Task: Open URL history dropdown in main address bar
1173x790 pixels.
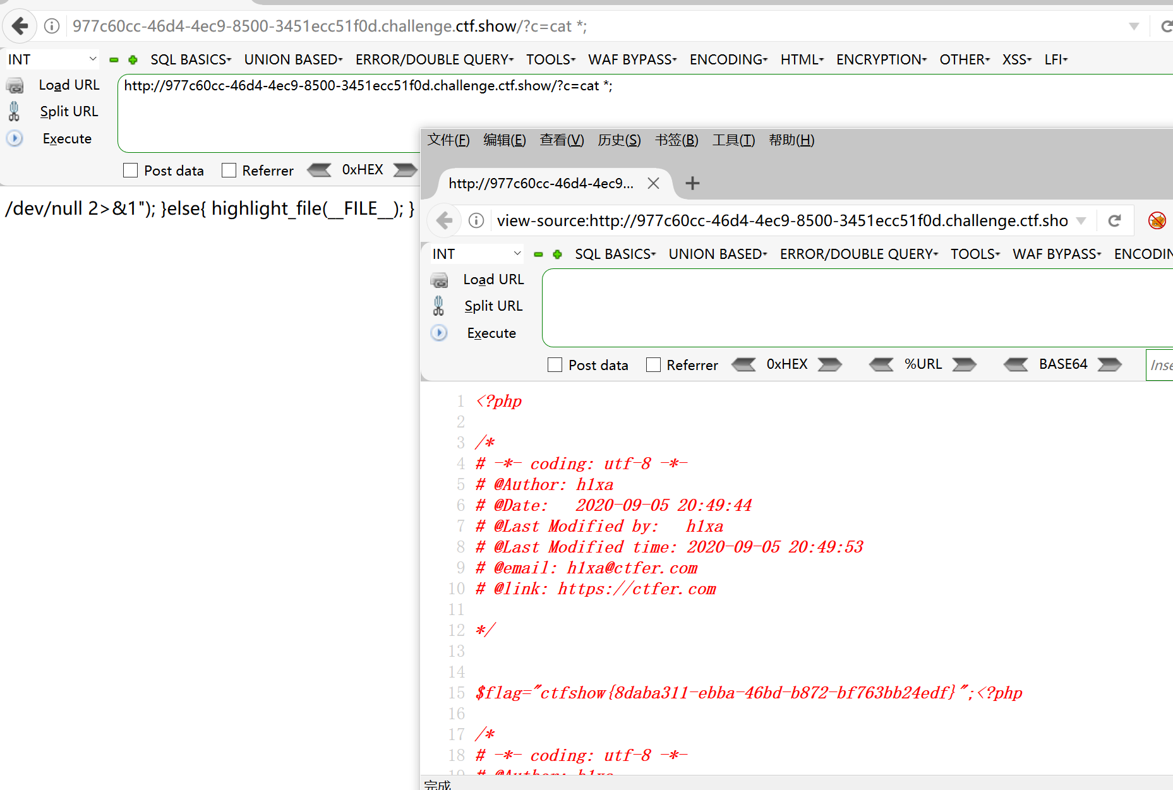Action: [x=1134, y=27]
